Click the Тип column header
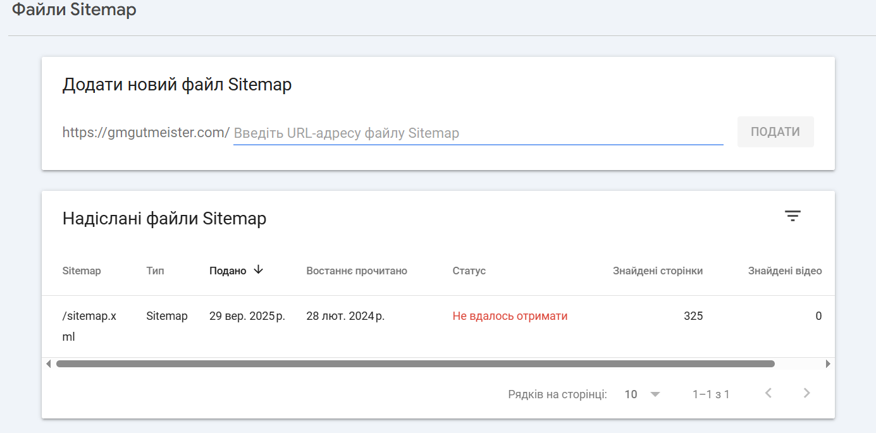This screenshot has width=876, height=433. coord(155,271)
